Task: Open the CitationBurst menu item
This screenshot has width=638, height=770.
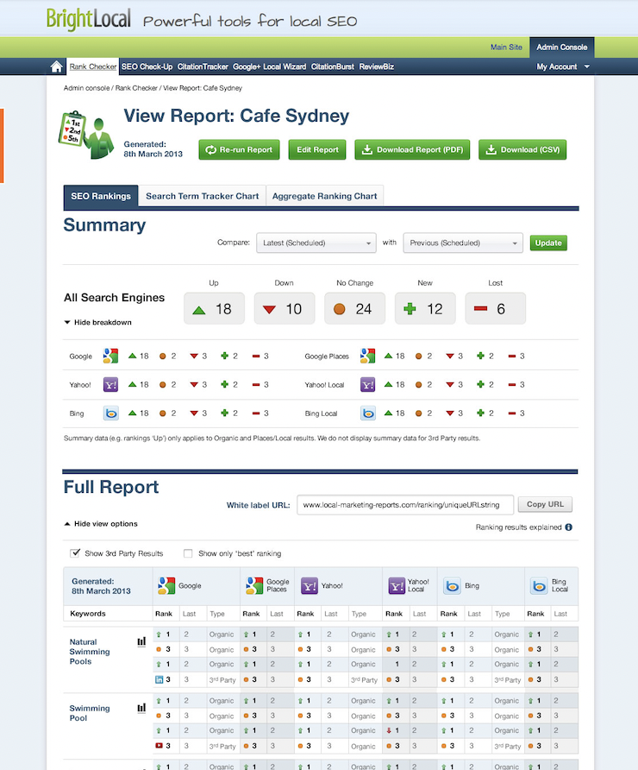Action: click(333, 66)
